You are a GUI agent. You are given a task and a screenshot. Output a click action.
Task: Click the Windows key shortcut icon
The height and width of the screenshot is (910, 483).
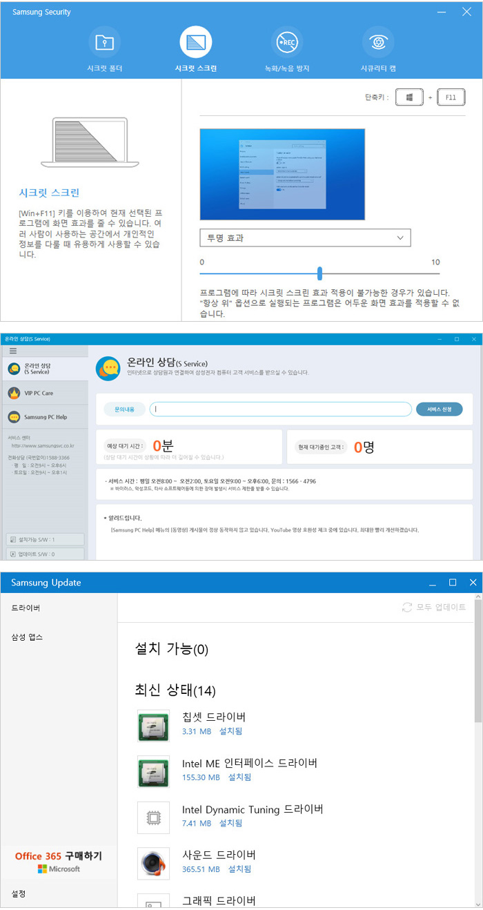[409, 98]
